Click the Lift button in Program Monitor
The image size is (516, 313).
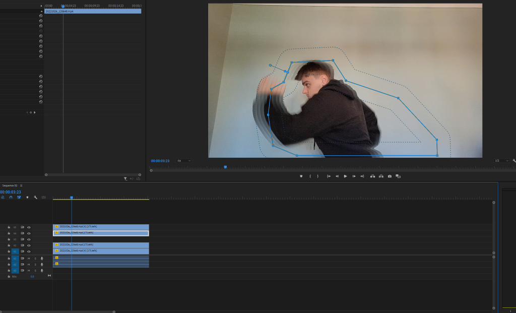[x=372, y=176]
